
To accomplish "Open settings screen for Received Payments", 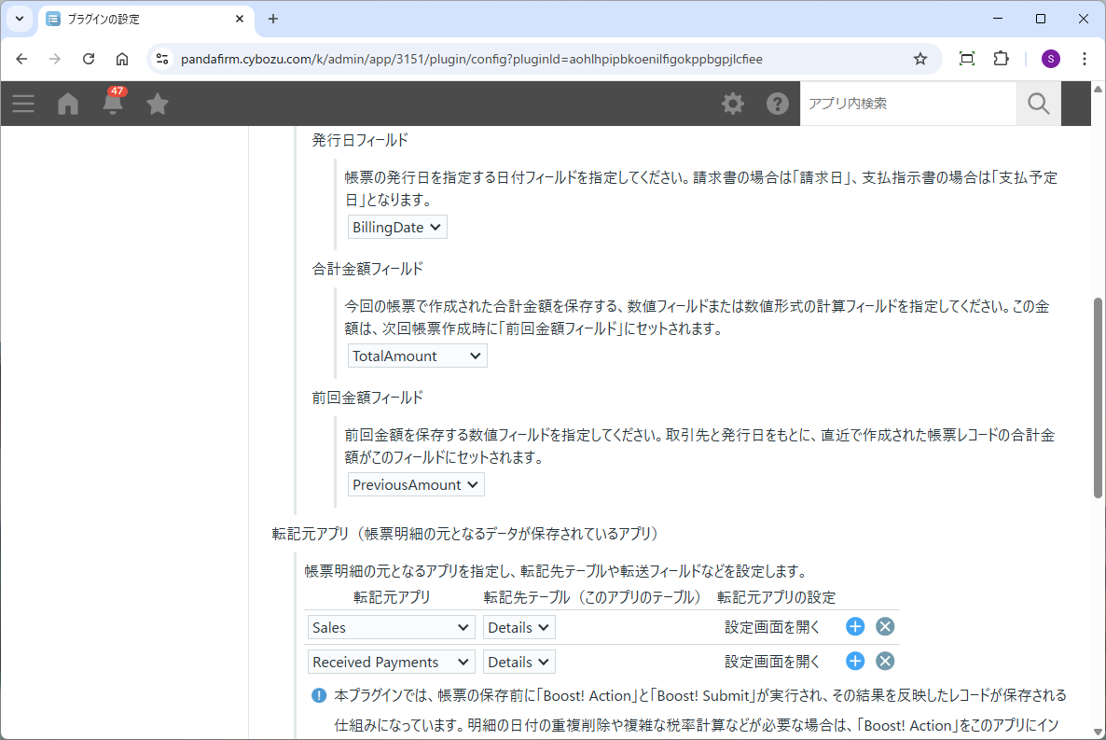I will tap(772, 662).
